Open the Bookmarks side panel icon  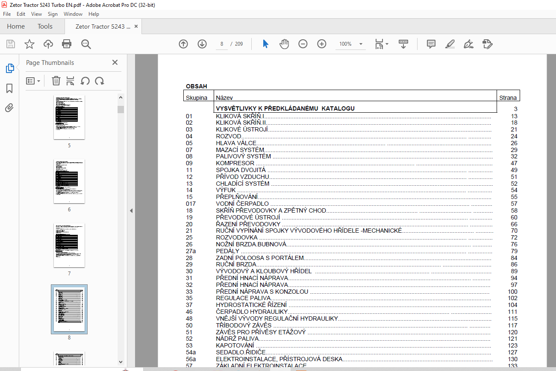[9, 88]
